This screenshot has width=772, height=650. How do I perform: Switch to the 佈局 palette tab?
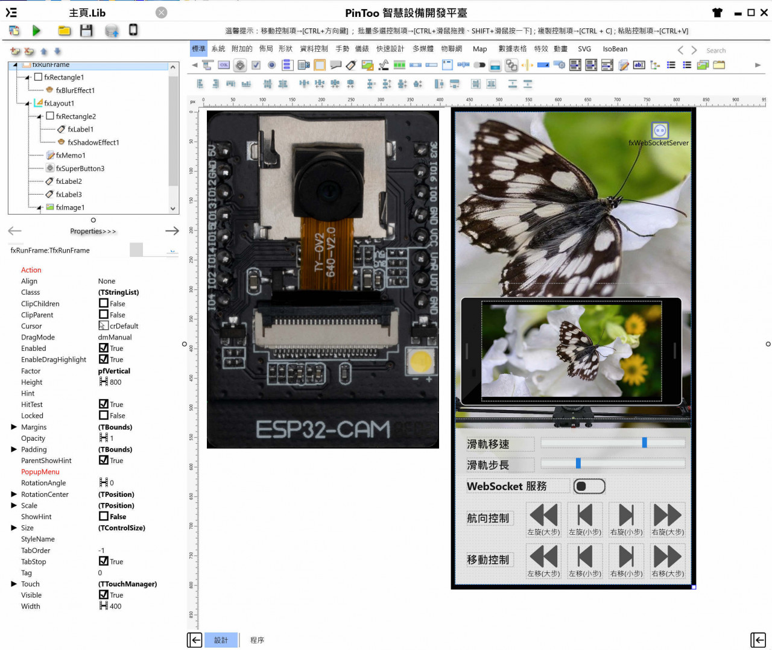point(266,49)
